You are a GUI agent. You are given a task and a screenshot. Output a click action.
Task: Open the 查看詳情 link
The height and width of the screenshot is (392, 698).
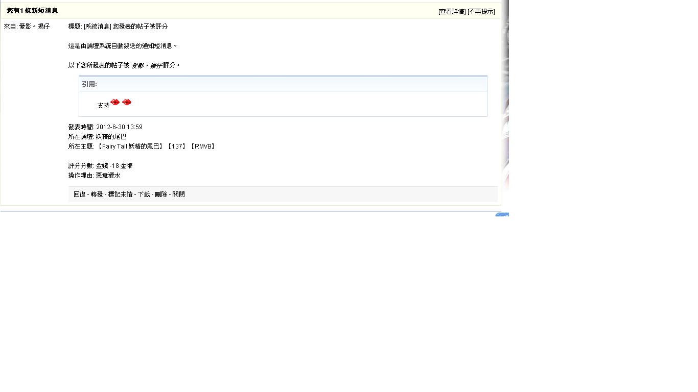[x=452, y=12]
